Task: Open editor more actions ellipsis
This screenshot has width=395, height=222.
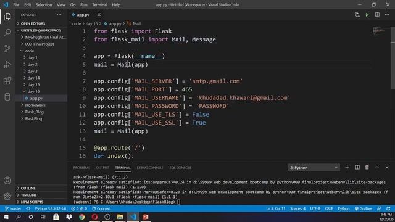Action: (x=387, y=15)
